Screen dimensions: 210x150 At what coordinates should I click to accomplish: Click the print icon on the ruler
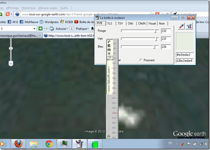(109, 49)
